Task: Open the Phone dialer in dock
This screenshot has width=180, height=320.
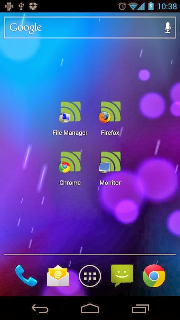Action: tap(26, 276)
